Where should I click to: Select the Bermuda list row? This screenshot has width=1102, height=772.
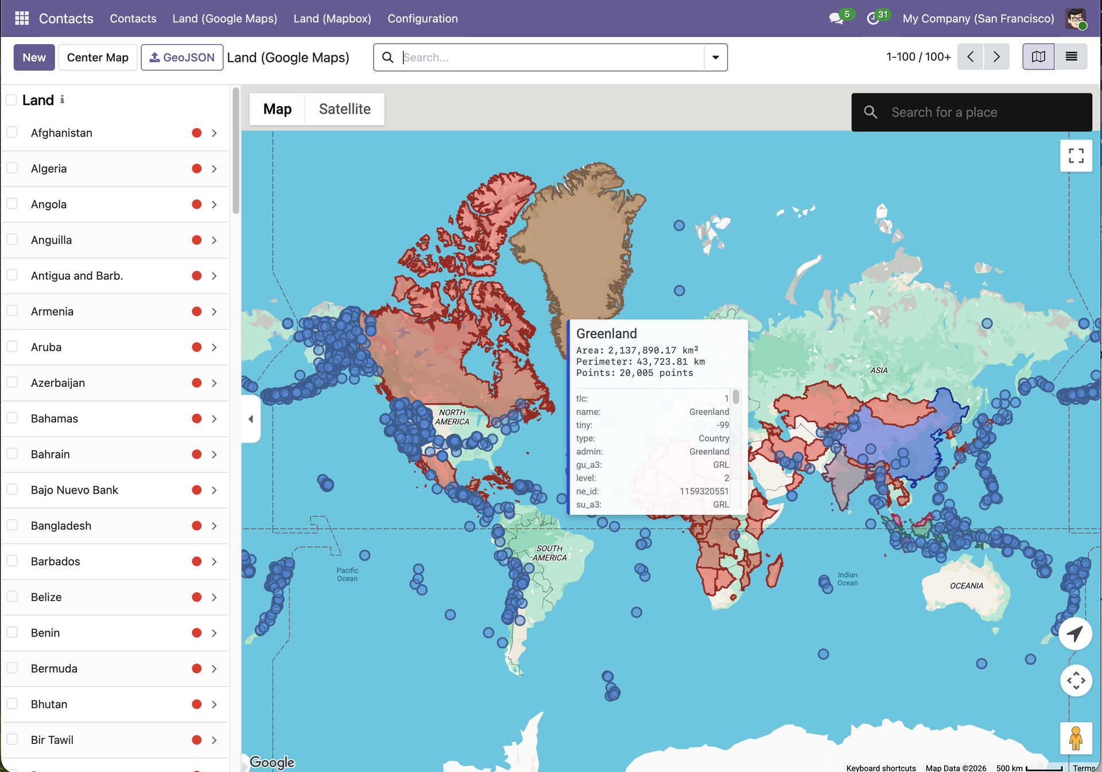(115, 669)
